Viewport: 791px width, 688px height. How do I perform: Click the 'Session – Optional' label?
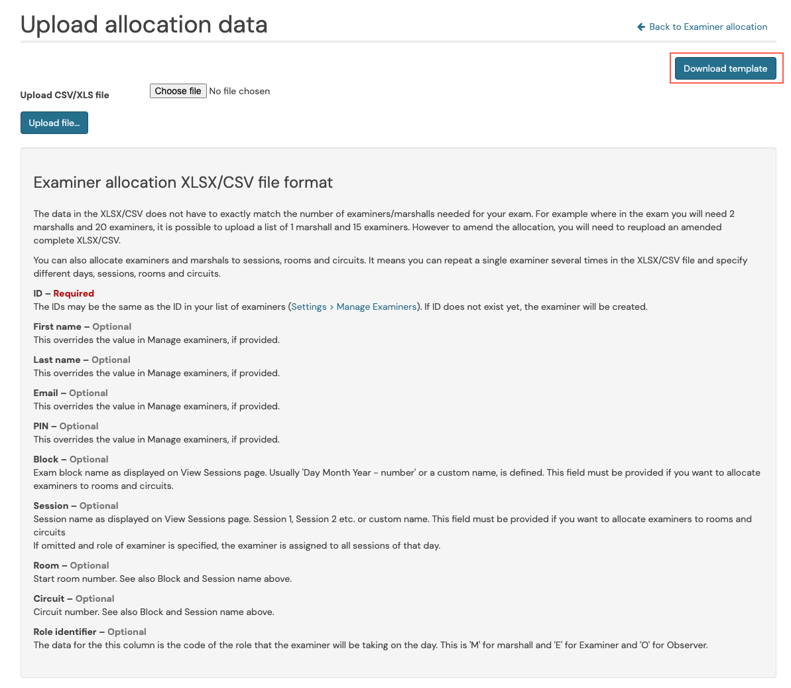76,506
